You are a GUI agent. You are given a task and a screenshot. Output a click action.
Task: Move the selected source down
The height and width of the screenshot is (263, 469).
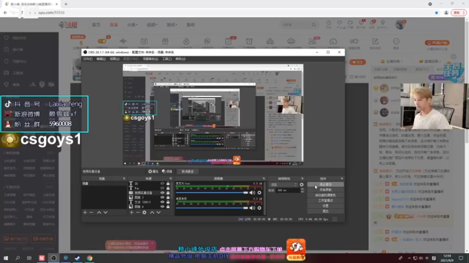pyautogui.click(x=158, y=212)
